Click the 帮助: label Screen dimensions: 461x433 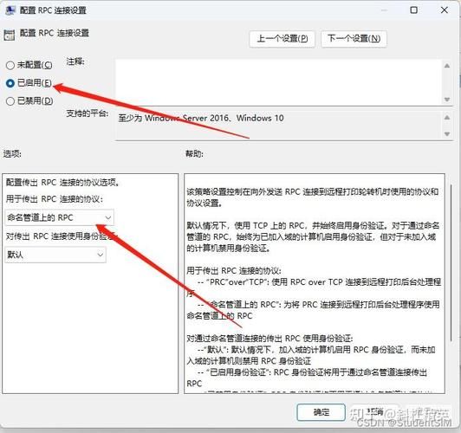[194, 153]
